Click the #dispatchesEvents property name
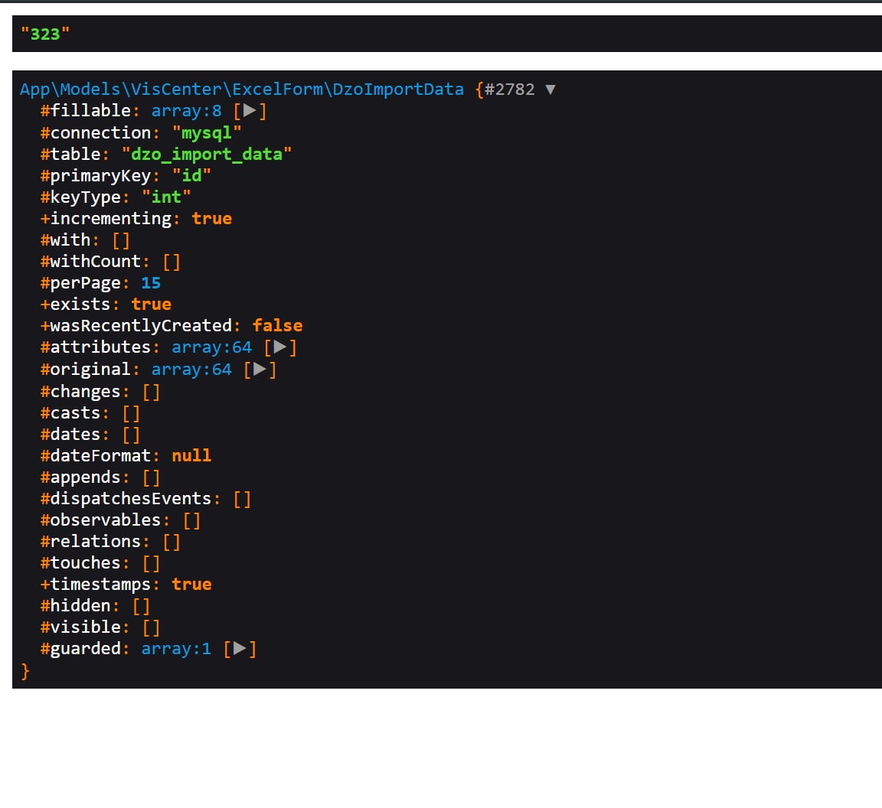The width and height of the screenshot is (882, 808). click(x=126, y=499)
